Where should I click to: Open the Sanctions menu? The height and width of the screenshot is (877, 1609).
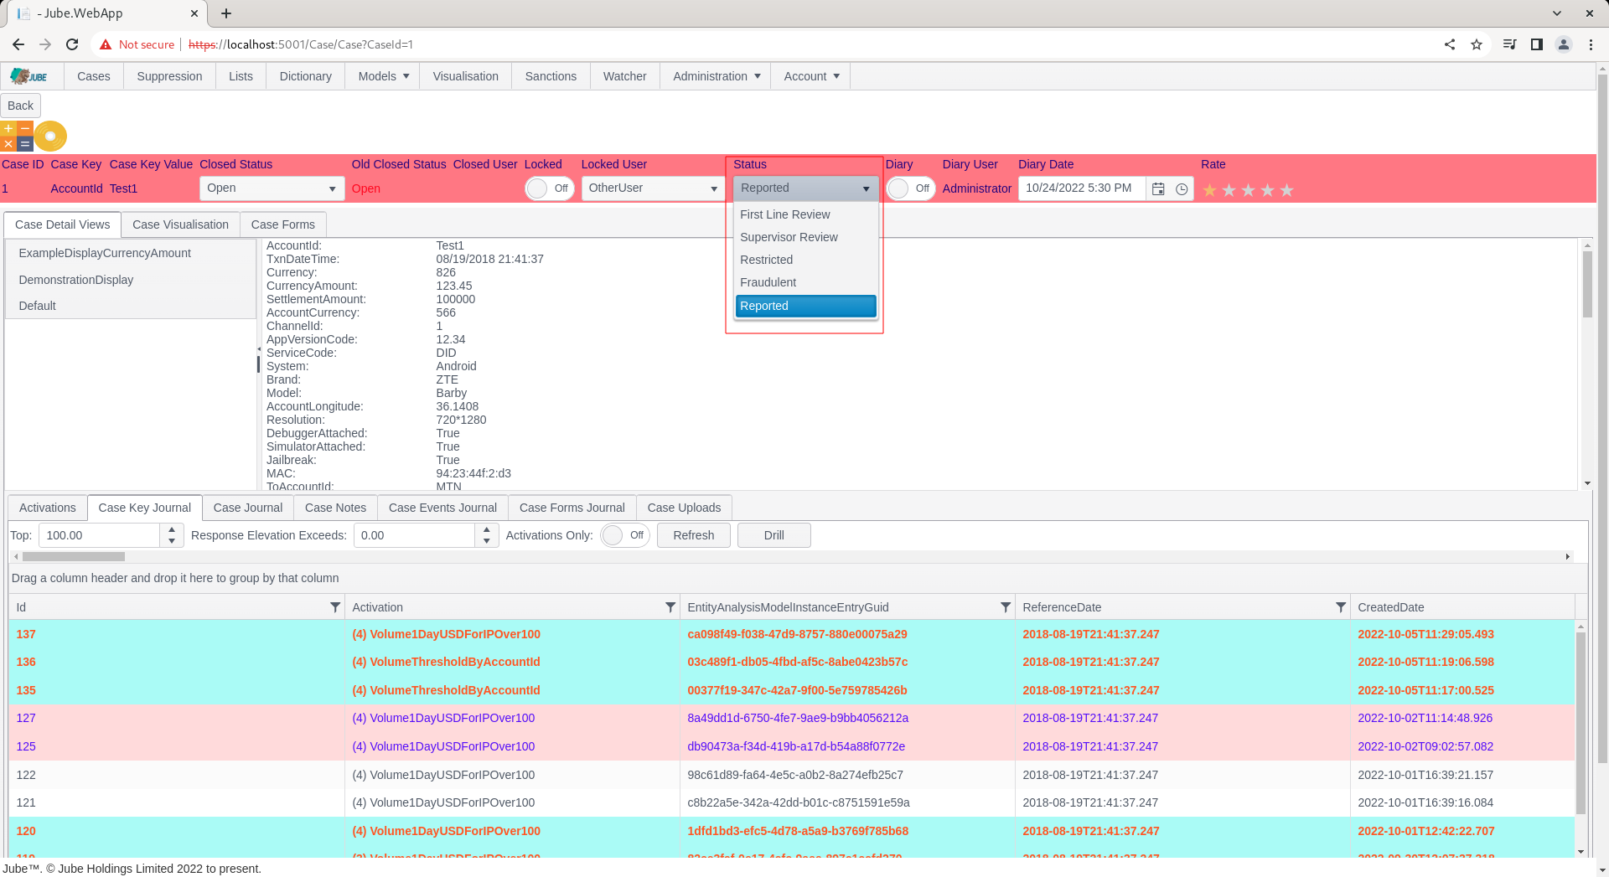(551, 76)
